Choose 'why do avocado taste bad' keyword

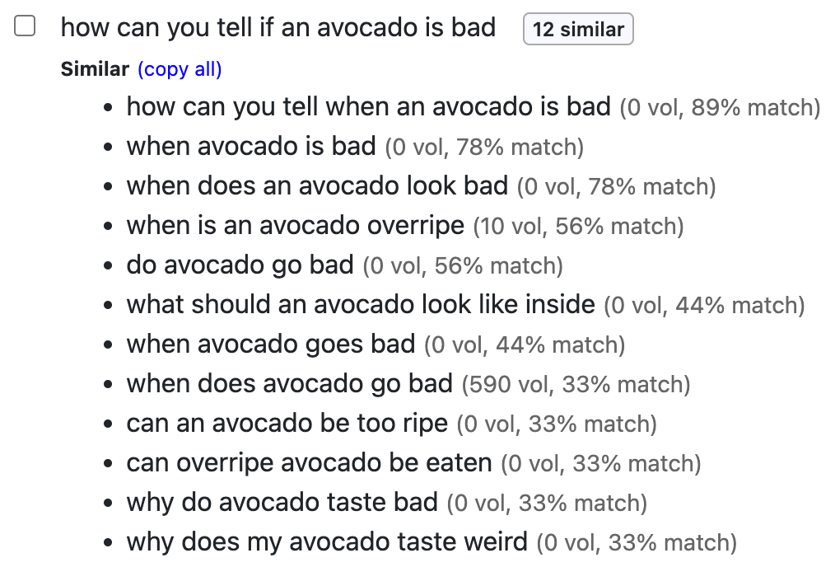[282, 502]
